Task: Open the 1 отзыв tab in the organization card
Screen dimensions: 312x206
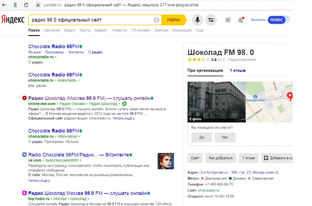Action: 237,71
